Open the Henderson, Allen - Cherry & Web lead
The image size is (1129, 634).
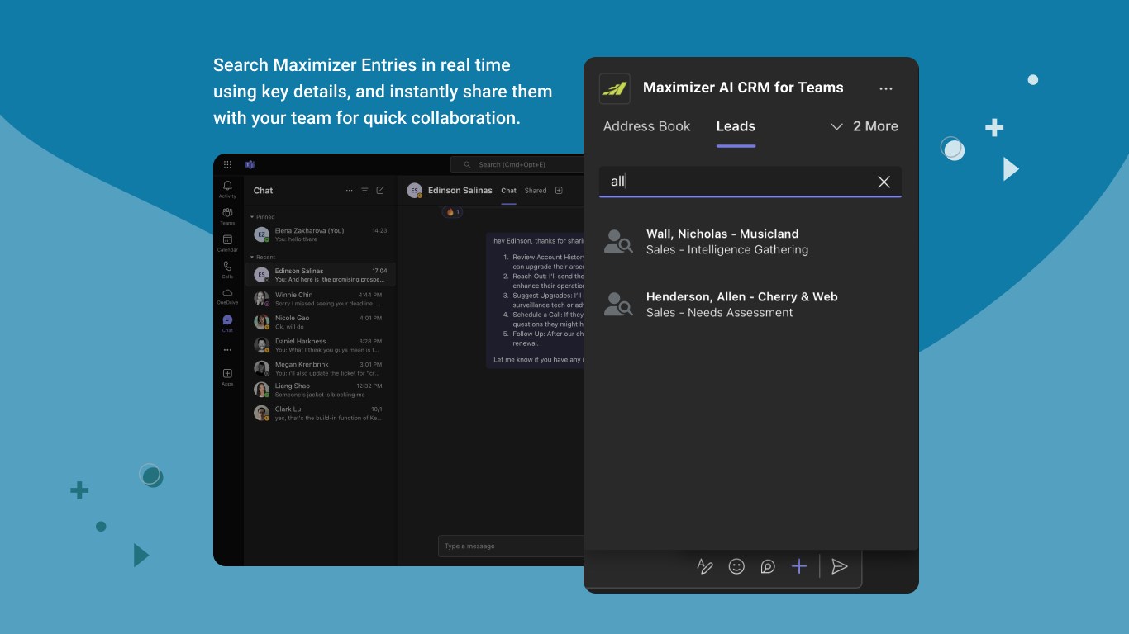click(x=750, y=304)
